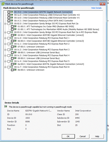Click passthrough status icon in Device Details
Viewport: 109px width, 142px height.
pos(6,107)
